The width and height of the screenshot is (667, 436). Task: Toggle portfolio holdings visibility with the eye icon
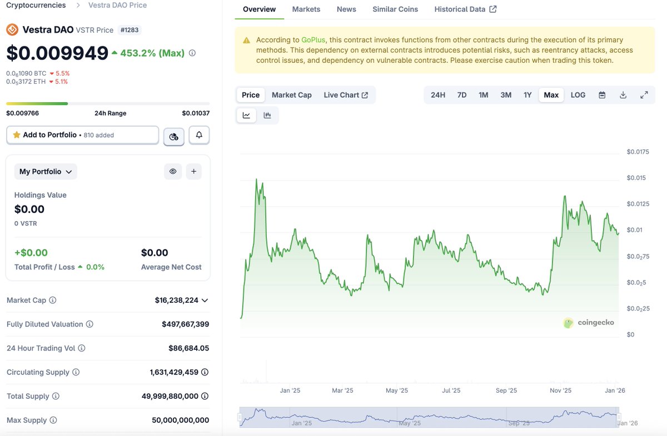(173, 171)
